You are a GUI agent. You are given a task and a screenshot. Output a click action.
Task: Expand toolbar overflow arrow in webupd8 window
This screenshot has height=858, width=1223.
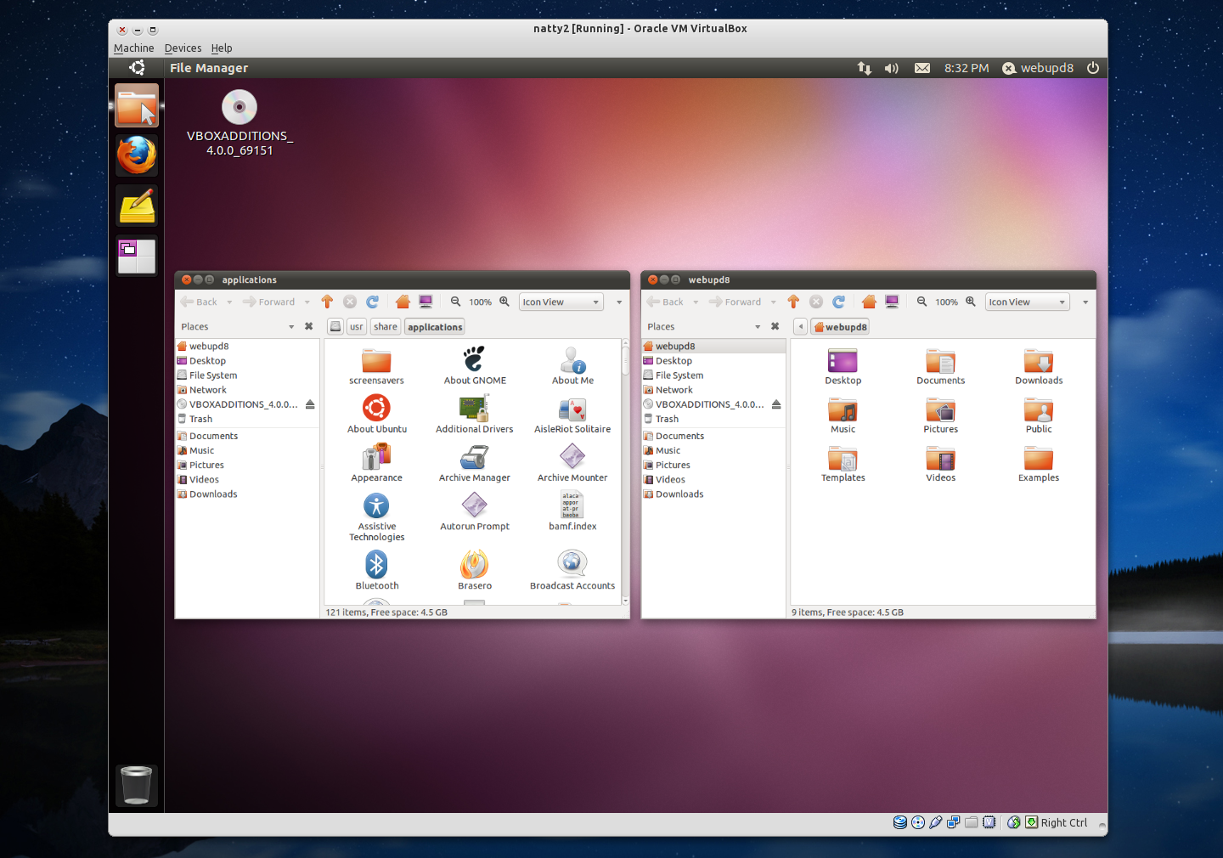(x=1085, y=302)
